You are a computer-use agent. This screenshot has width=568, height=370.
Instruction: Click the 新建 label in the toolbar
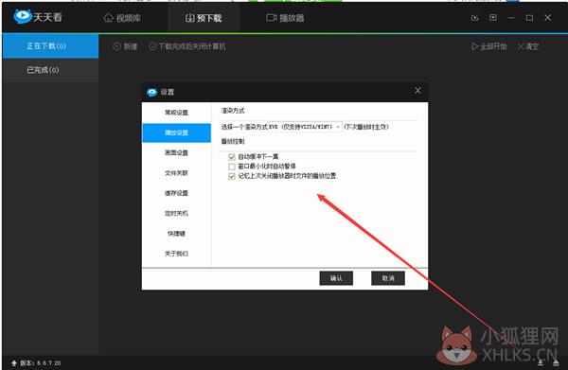point(131,46)
